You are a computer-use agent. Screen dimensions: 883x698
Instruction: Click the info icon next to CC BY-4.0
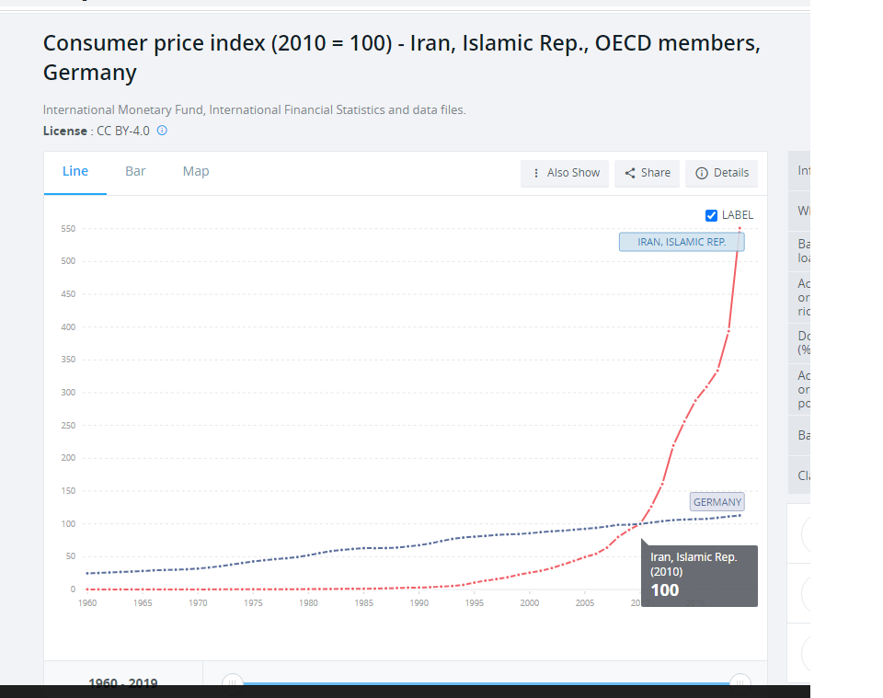[x=162, y=131]
